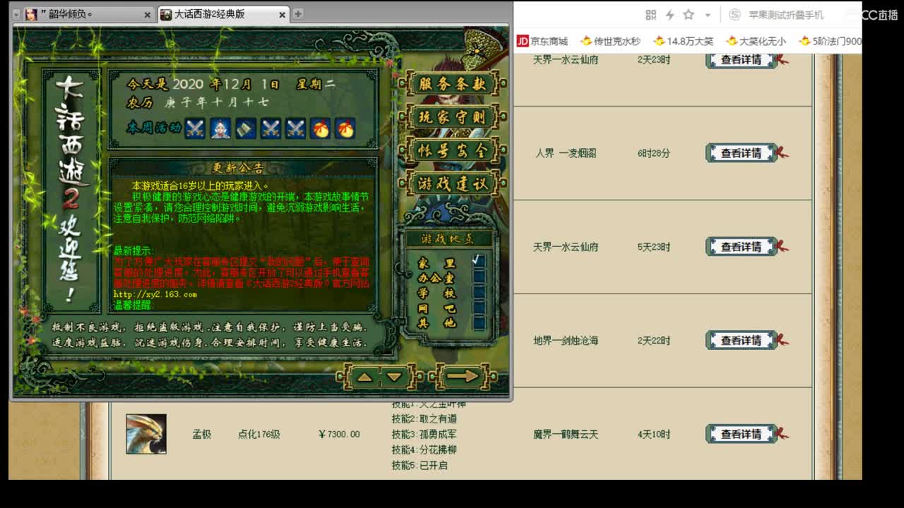Click the 更新公告 announcement header
This screenshot has height=508, width=904.
[x=238, y=168]
